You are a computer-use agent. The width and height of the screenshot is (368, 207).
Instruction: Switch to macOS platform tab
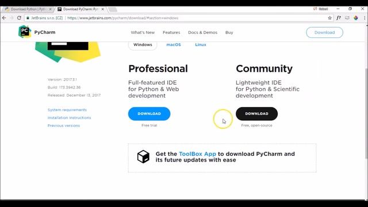point(174,45)
